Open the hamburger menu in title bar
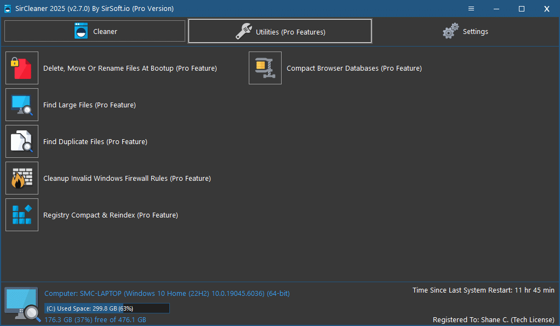This screenshot has height=326, width=560. (471, 9)
